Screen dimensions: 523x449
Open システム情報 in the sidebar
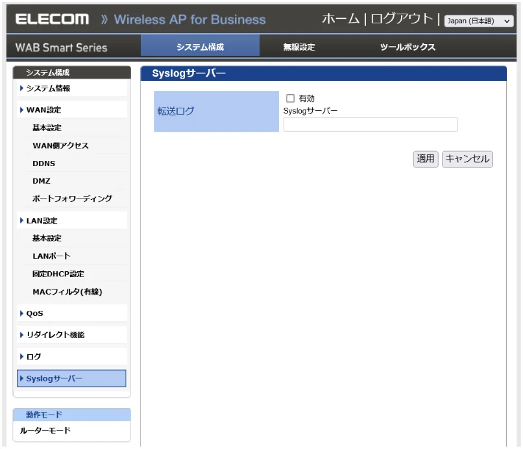(72, 88)
